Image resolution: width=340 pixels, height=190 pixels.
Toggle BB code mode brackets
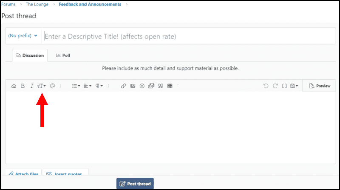[x=285, y=86]
